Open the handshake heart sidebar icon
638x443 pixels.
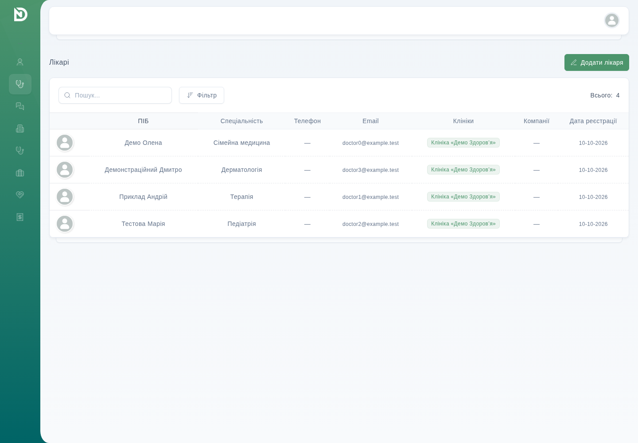pyautogui.click(x=20, y=195)
